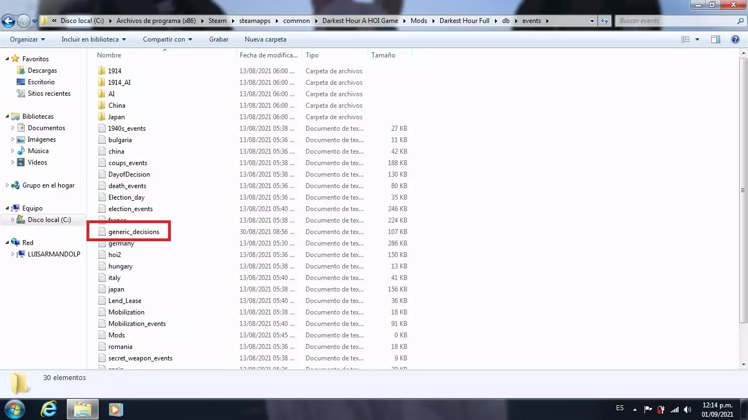The height and width of the screenshot is (420, 748).
Task: Select the text file icon of bulgaria
Action: click(101, 140)
